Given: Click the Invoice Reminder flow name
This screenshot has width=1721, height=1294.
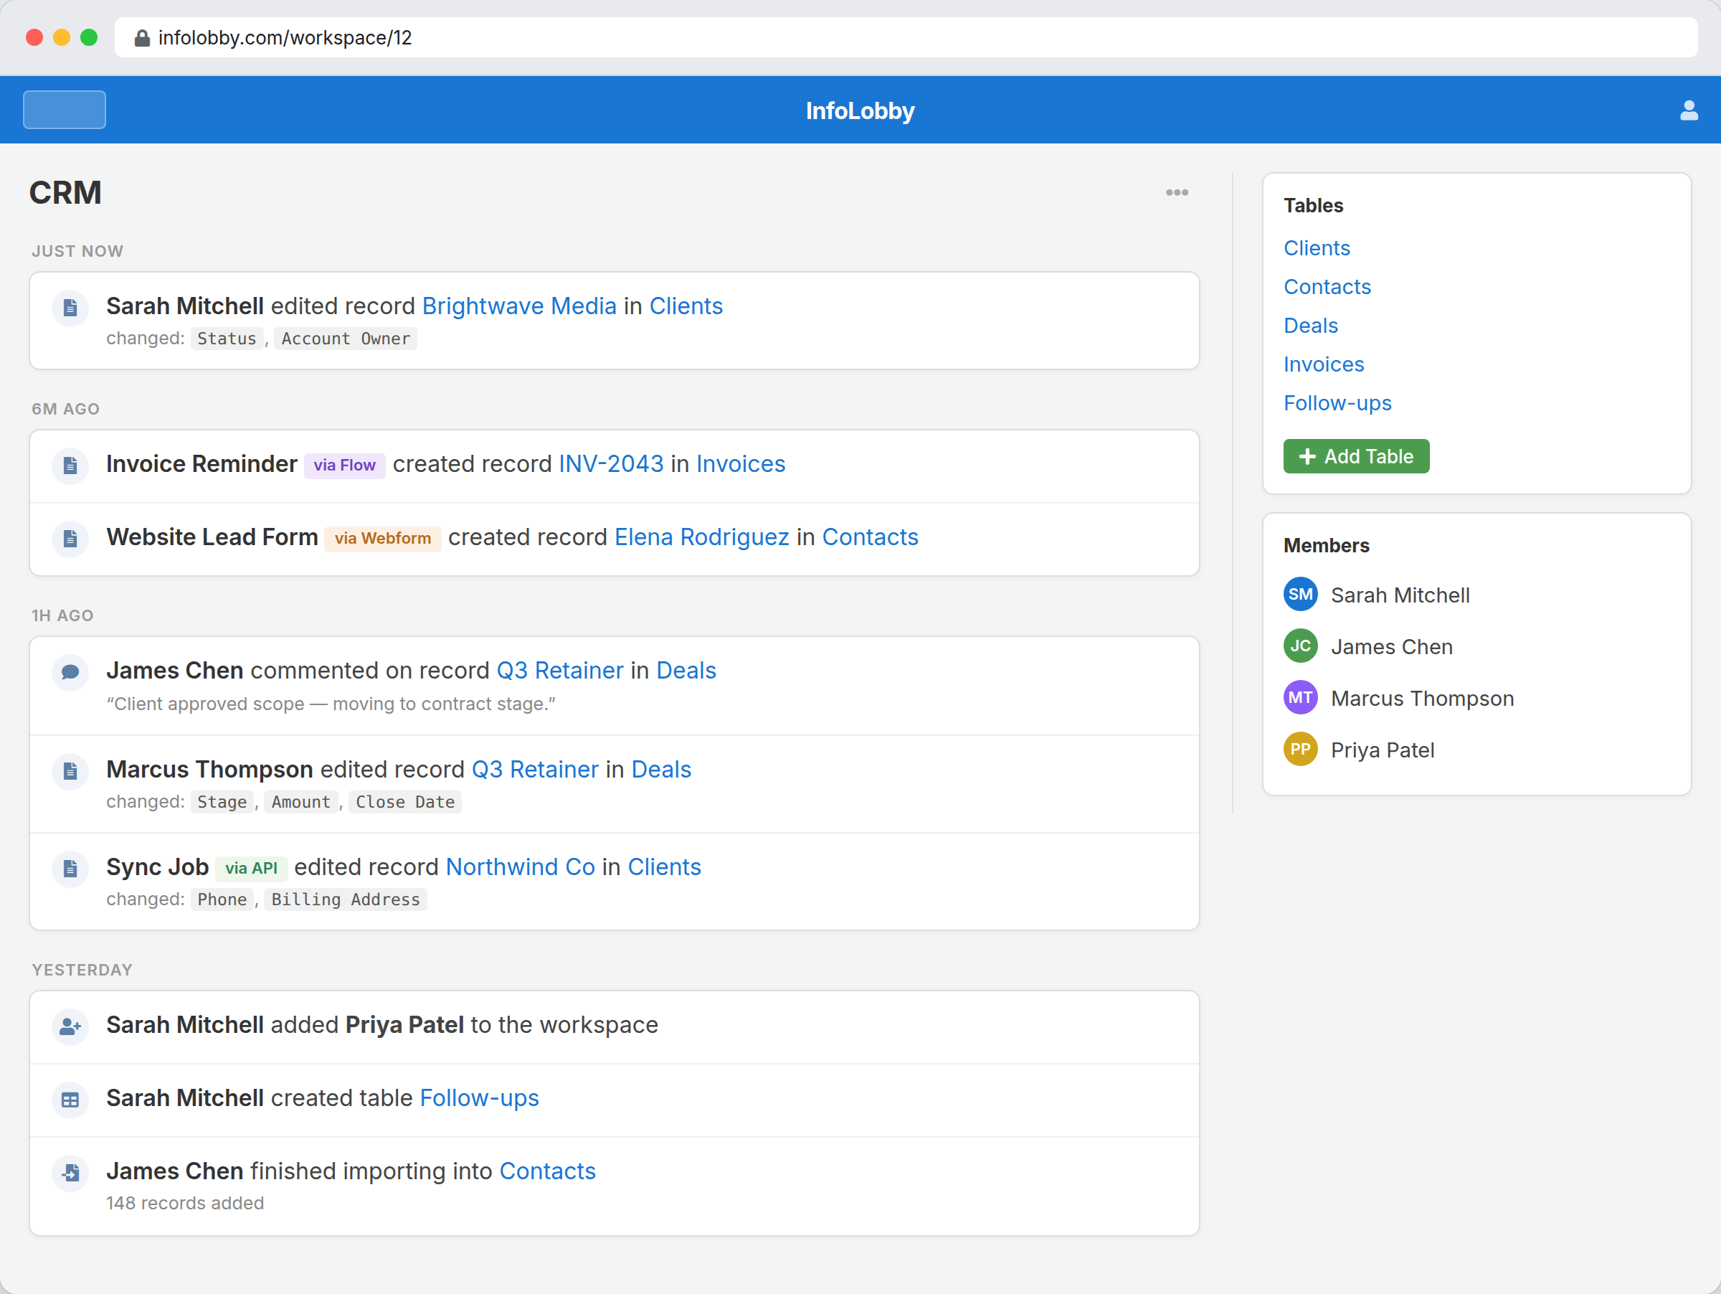Looking at the screenshot, I should pos(202,465).
